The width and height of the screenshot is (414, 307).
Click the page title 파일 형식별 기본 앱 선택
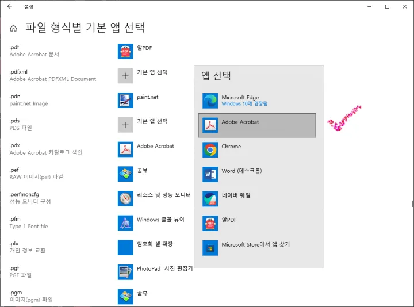pos(85,28)
